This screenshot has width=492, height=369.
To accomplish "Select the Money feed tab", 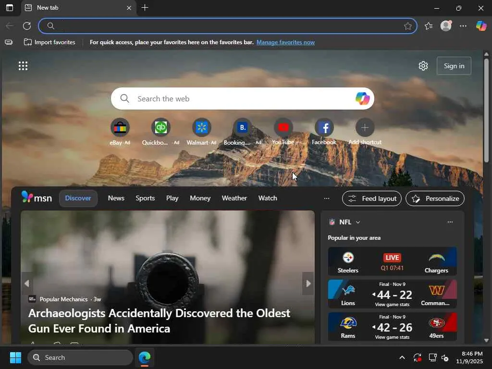I will click(x=200, y=198).
